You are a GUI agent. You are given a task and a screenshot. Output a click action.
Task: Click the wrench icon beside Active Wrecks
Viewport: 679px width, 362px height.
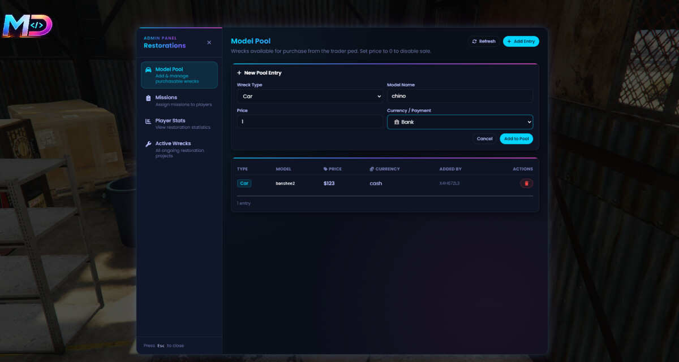click(148, 143)
